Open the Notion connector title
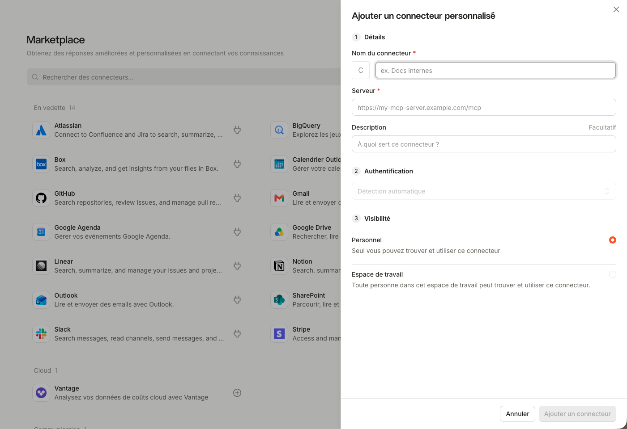This screenshot has width=627, height=429. tap(303, 261)
